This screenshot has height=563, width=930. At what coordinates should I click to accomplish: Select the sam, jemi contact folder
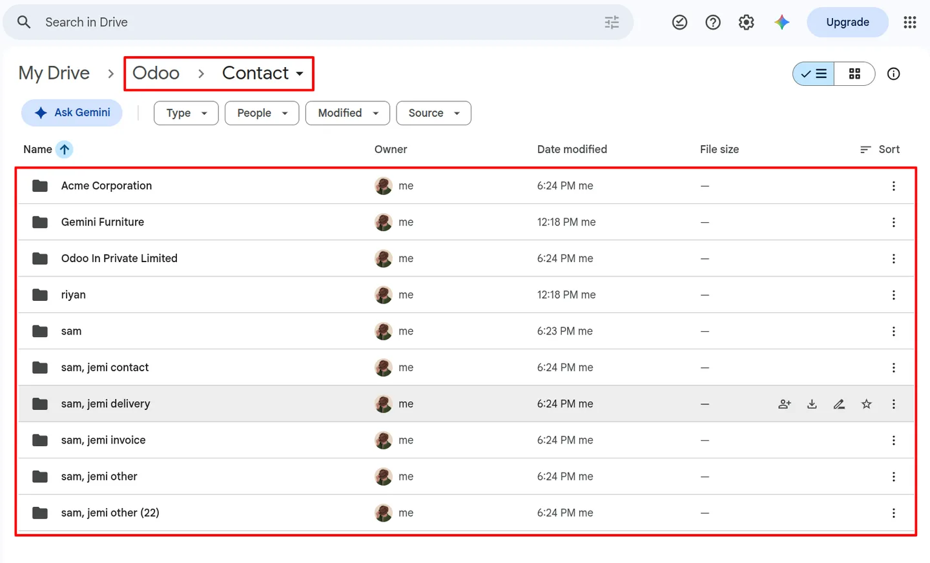click(465, 368)
